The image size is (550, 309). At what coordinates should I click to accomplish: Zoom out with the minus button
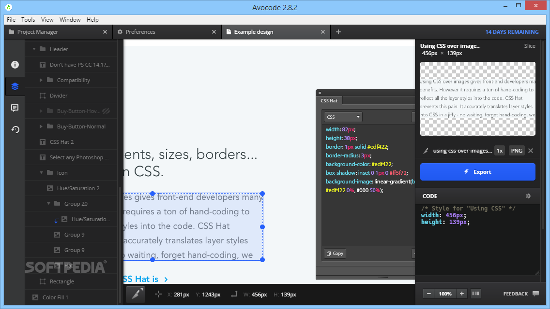[428, 294]
